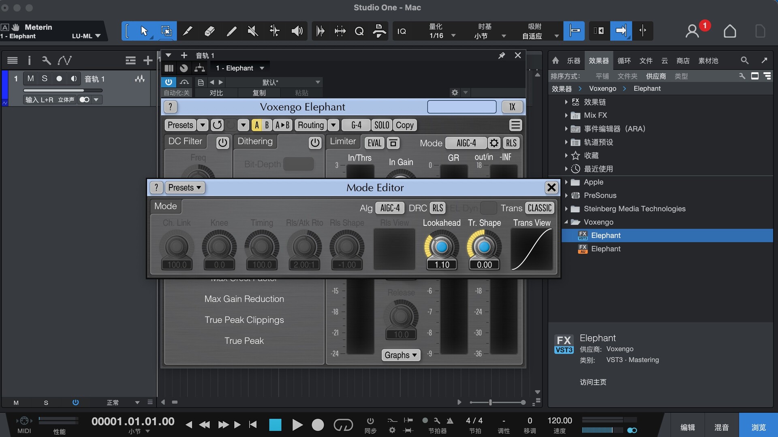The image size is (778, 437).
Task: Mute track 1 with M button
Action: pos(30,78)
